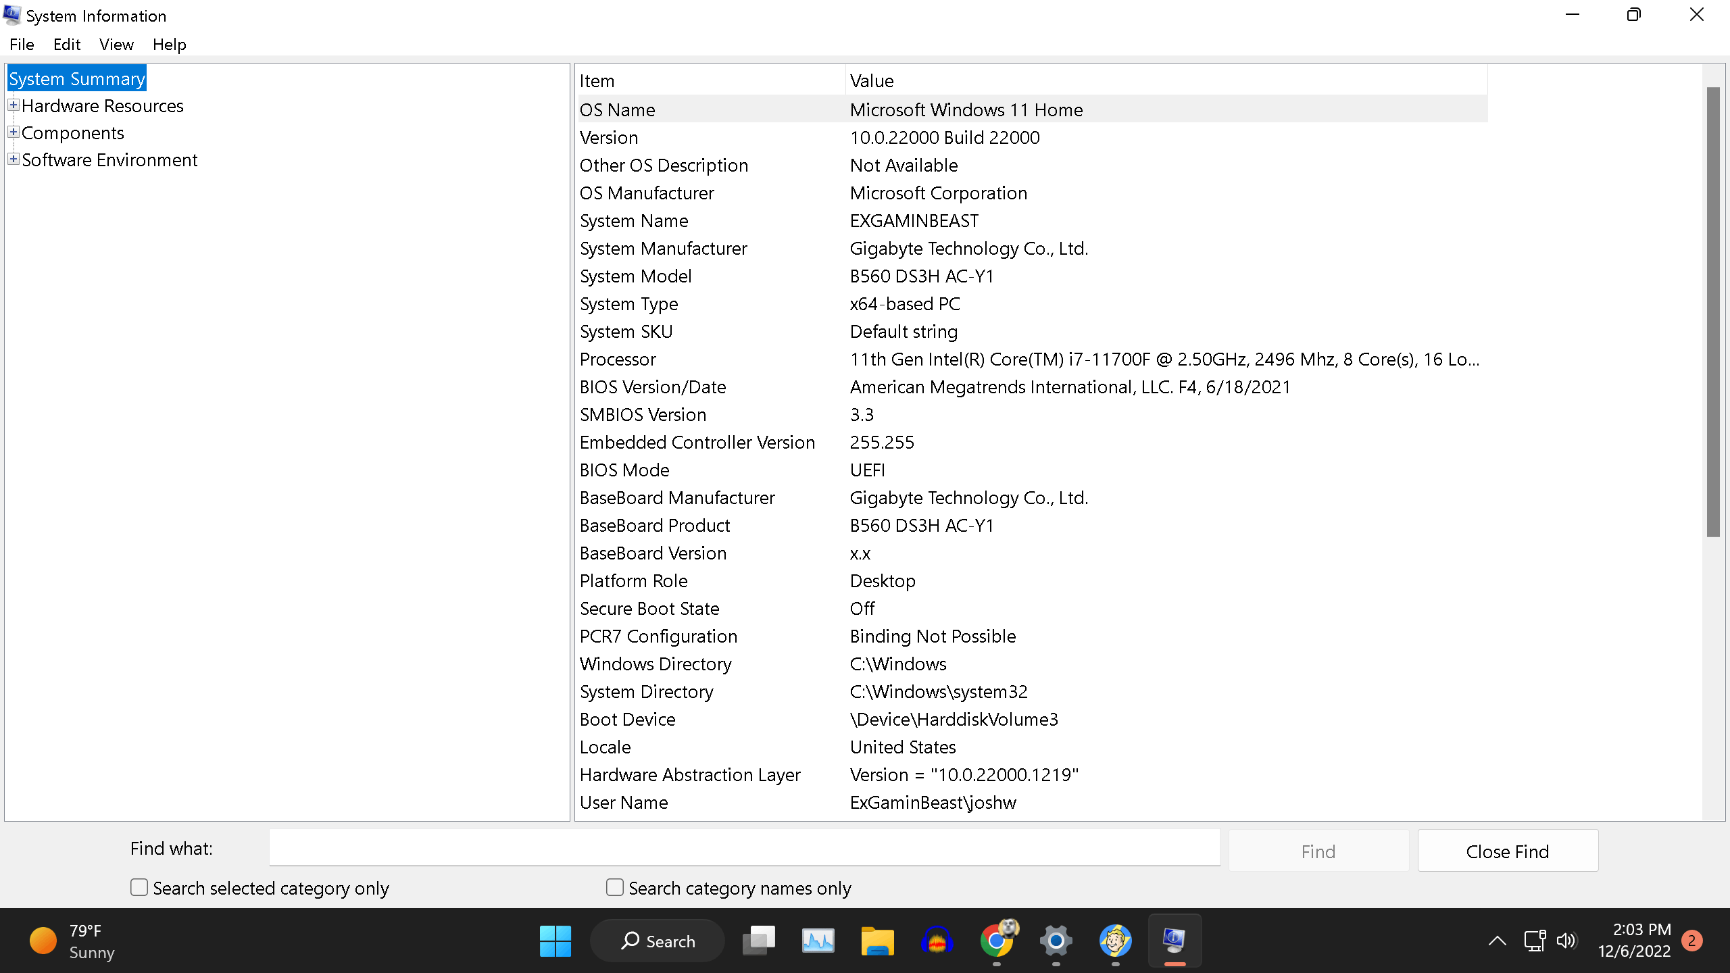The image size is (1730, 973).
Task: Launch Google Chrome from the taskbar
Action: click(997, 940)
